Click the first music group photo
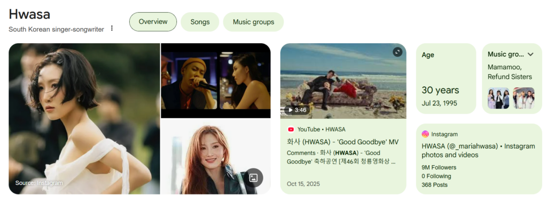 click(x=498, y=98)
